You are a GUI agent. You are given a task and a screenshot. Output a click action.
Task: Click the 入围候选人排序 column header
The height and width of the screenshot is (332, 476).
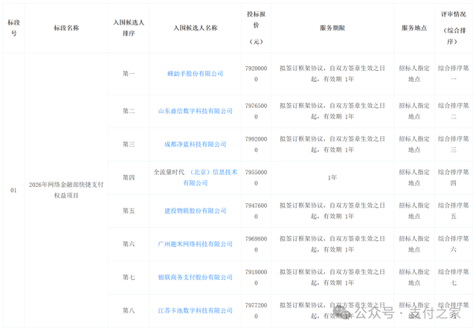(129, 28)
